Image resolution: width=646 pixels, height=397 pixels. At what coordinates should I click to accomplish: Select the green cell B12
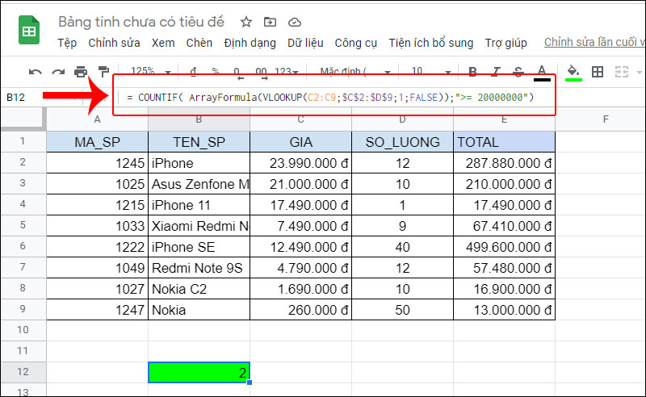click(199, 373)
